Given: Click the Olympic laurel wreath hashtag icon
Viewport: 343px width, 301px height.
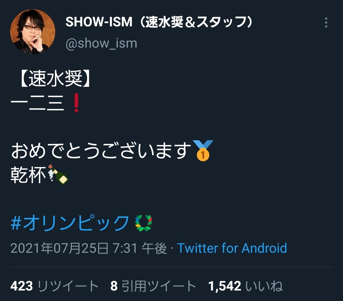Looking at the screenshot, I should (144, 223).
